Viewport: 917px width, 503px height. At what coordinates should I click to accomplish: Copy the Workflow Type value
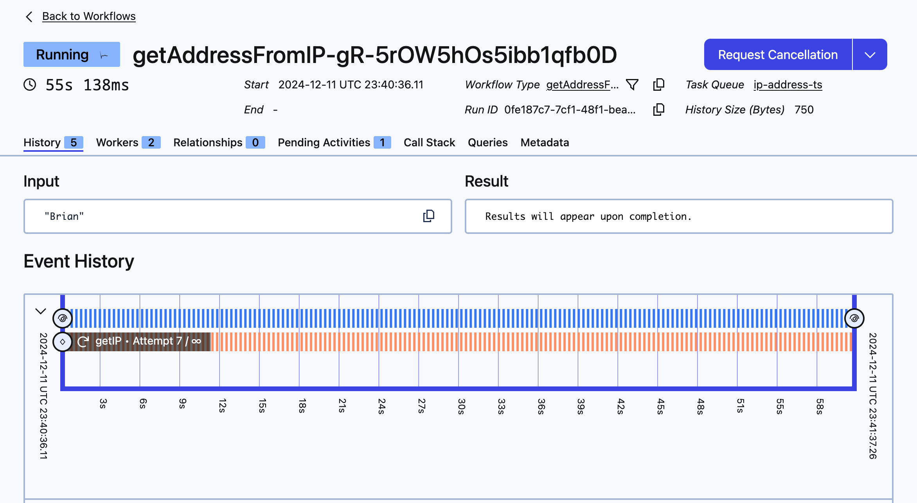tap(659, 84)
